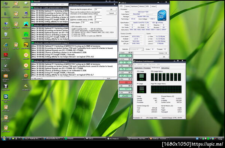Switch to CPU-Z via taskbar button

pyautogui.click(x=95, y=139)
